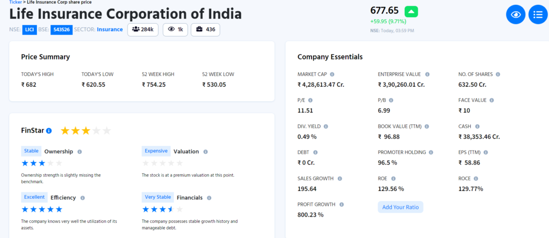Click the EPS (TTM) info icon
Screen dimensions: 549x238
pos(486,152)
